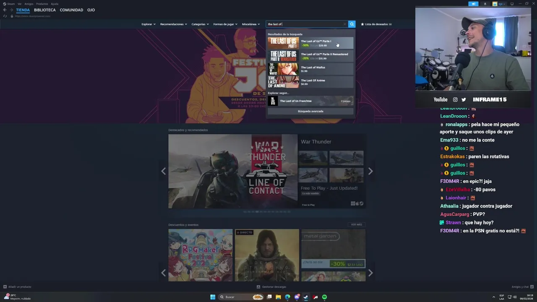Open the Amigos menu

coord(29,4)
